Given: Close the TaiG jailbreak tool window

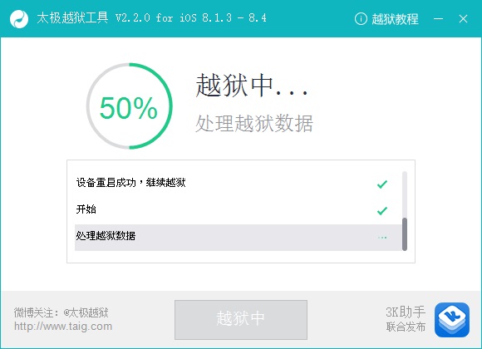Looking at the screenshot, I should coord(463,19).
